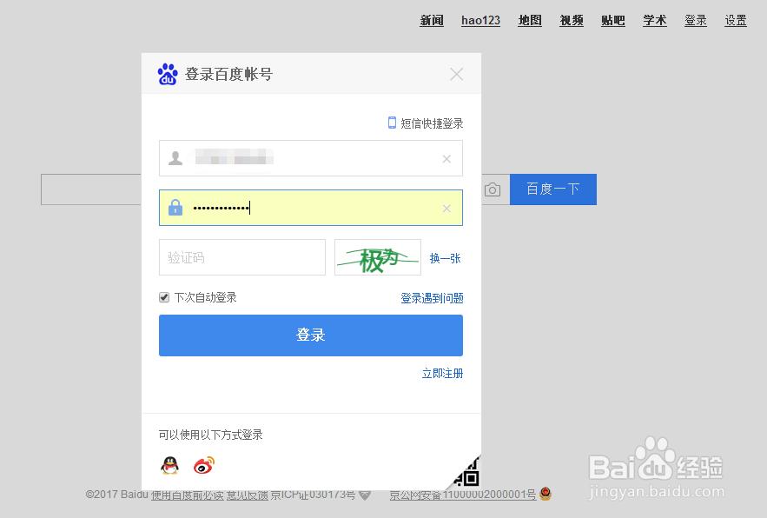This screenshot has height=518, width=767.
Task: Refresh the captcha image by clicking it
Action: [378, 257]
